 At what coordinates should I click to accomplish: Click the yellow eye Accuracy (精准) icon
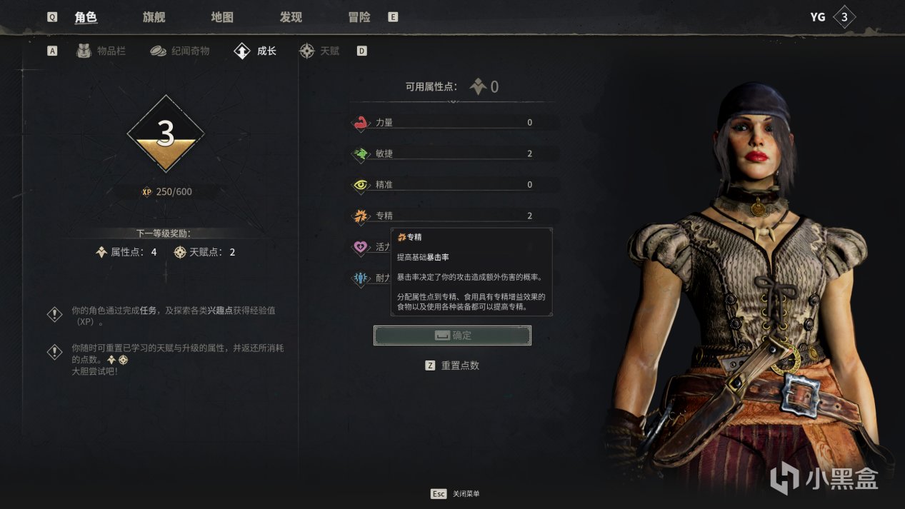point(361,185)
